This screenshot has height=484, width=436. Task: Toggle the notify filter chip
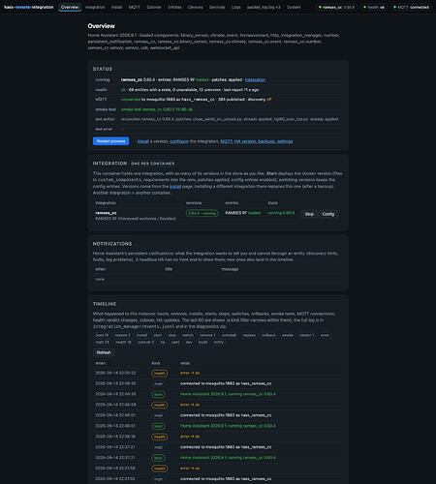pos(219,342)
